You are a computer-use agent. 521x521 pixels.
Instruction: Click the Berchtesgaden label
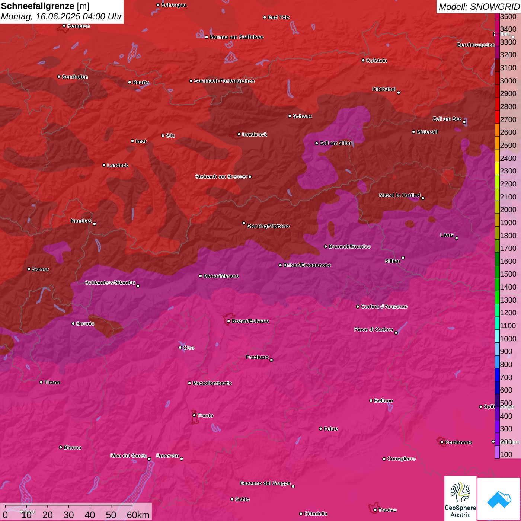(476, 45)
